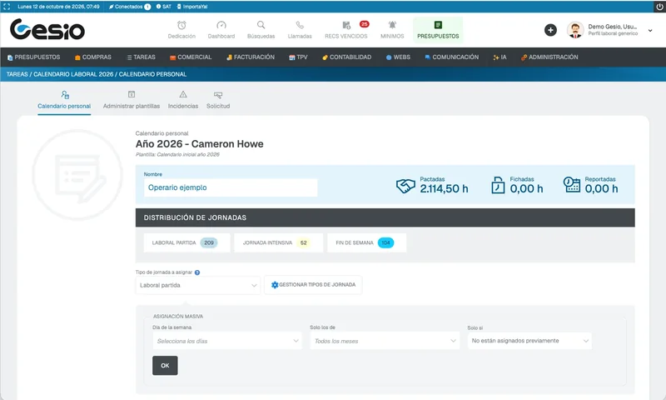Image resolution: width=666 pixels, height=400 pixels.
Task: Open ImportaYa! in top bar
Action: [x=192, y=7]
